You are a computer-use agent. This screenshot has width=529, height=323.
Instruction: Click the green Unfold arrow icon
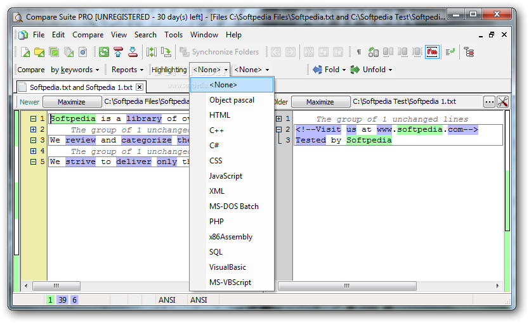355,70
